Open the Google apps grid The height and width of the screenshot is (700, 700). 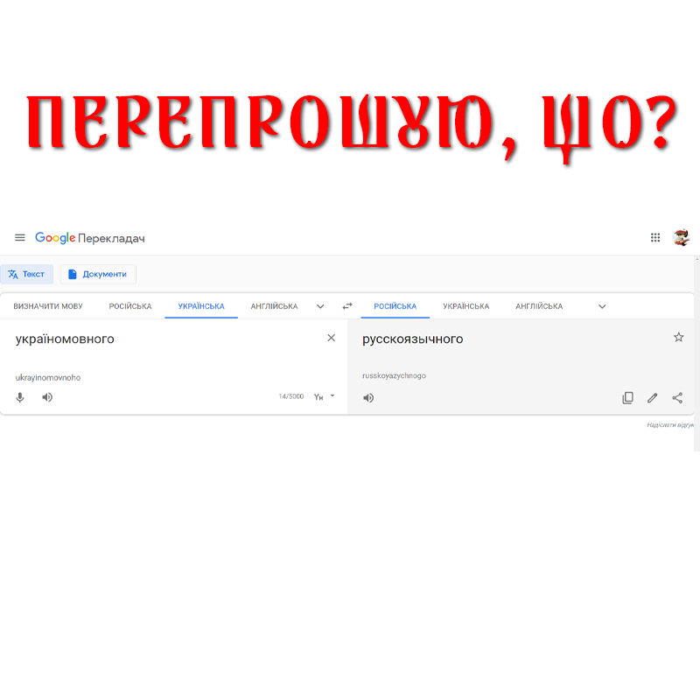(x=654, y=237)
